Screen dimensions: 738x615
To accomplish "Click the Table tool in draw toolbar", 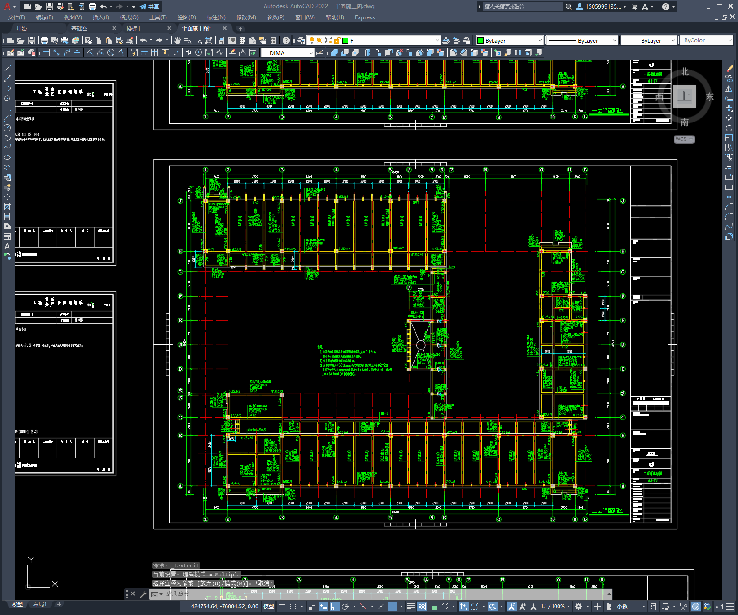I will tap(7, 236).
